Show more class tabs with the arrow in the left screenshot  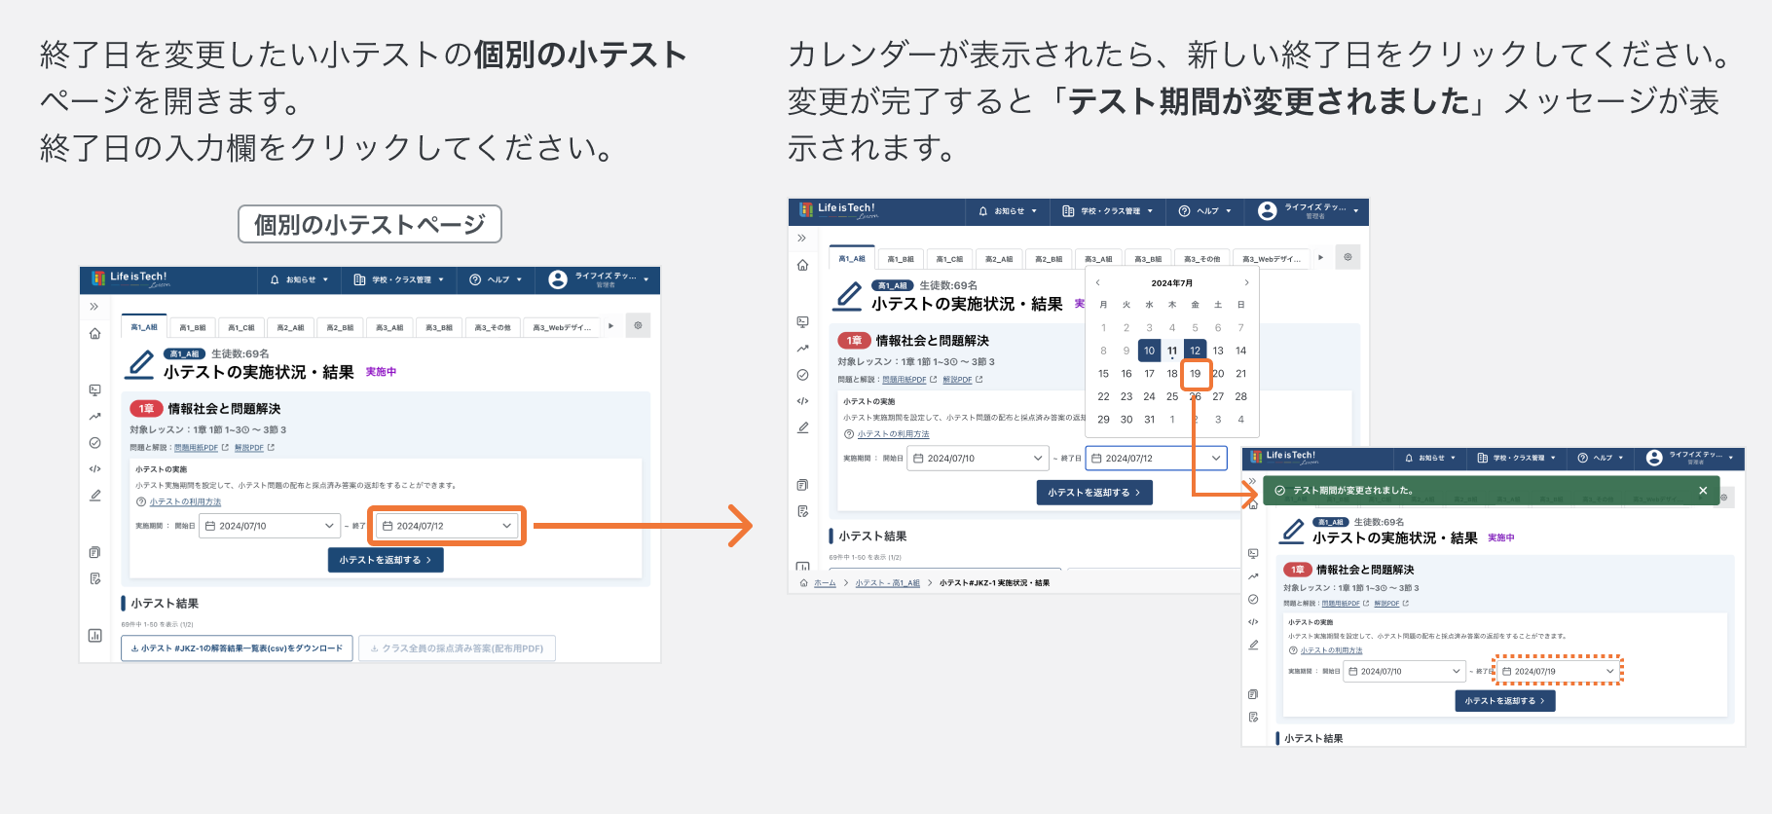(x=610, y=326)
